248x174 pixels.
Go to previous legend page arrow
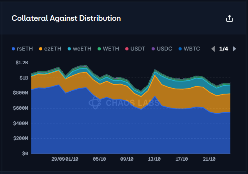(x=213, y=49)
